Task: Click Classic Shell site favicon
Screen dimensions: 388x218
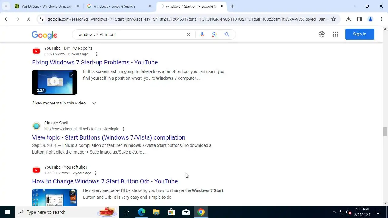Action: [36, 126]
